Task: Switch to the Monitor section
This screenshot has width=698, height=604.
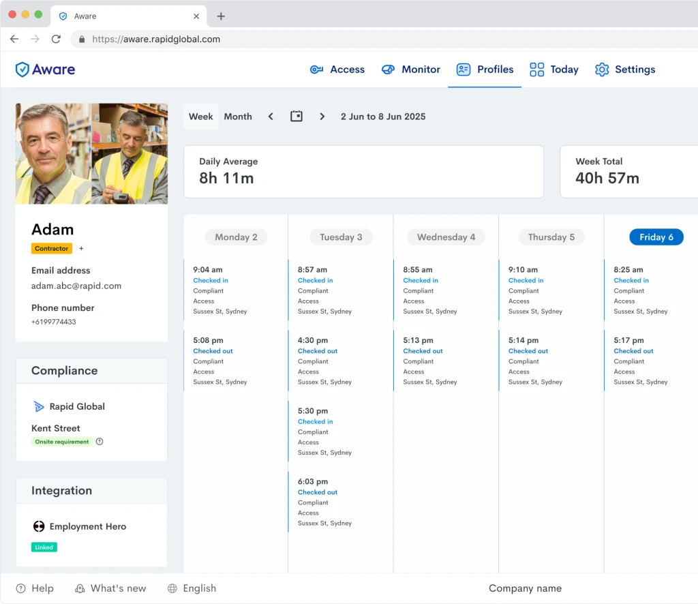Action: point(411,70)
